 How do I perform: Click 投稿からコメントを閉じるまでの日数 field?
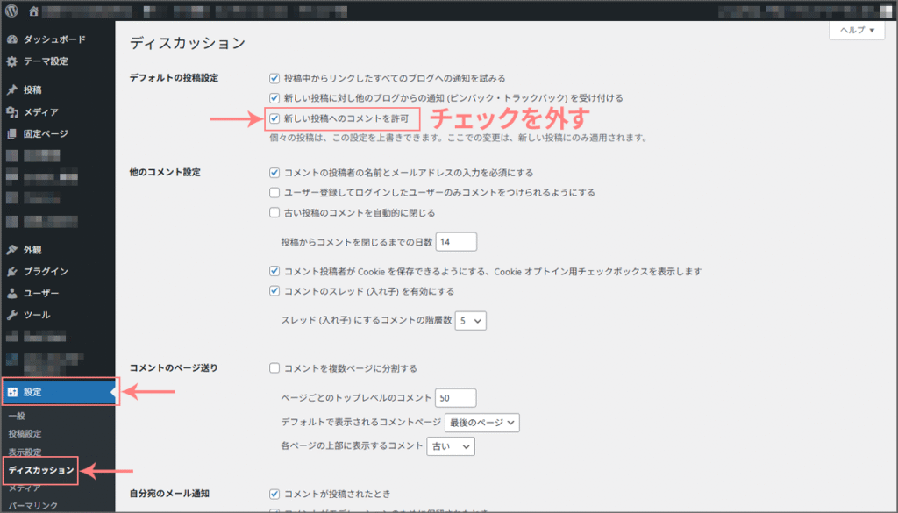(456, 242)
